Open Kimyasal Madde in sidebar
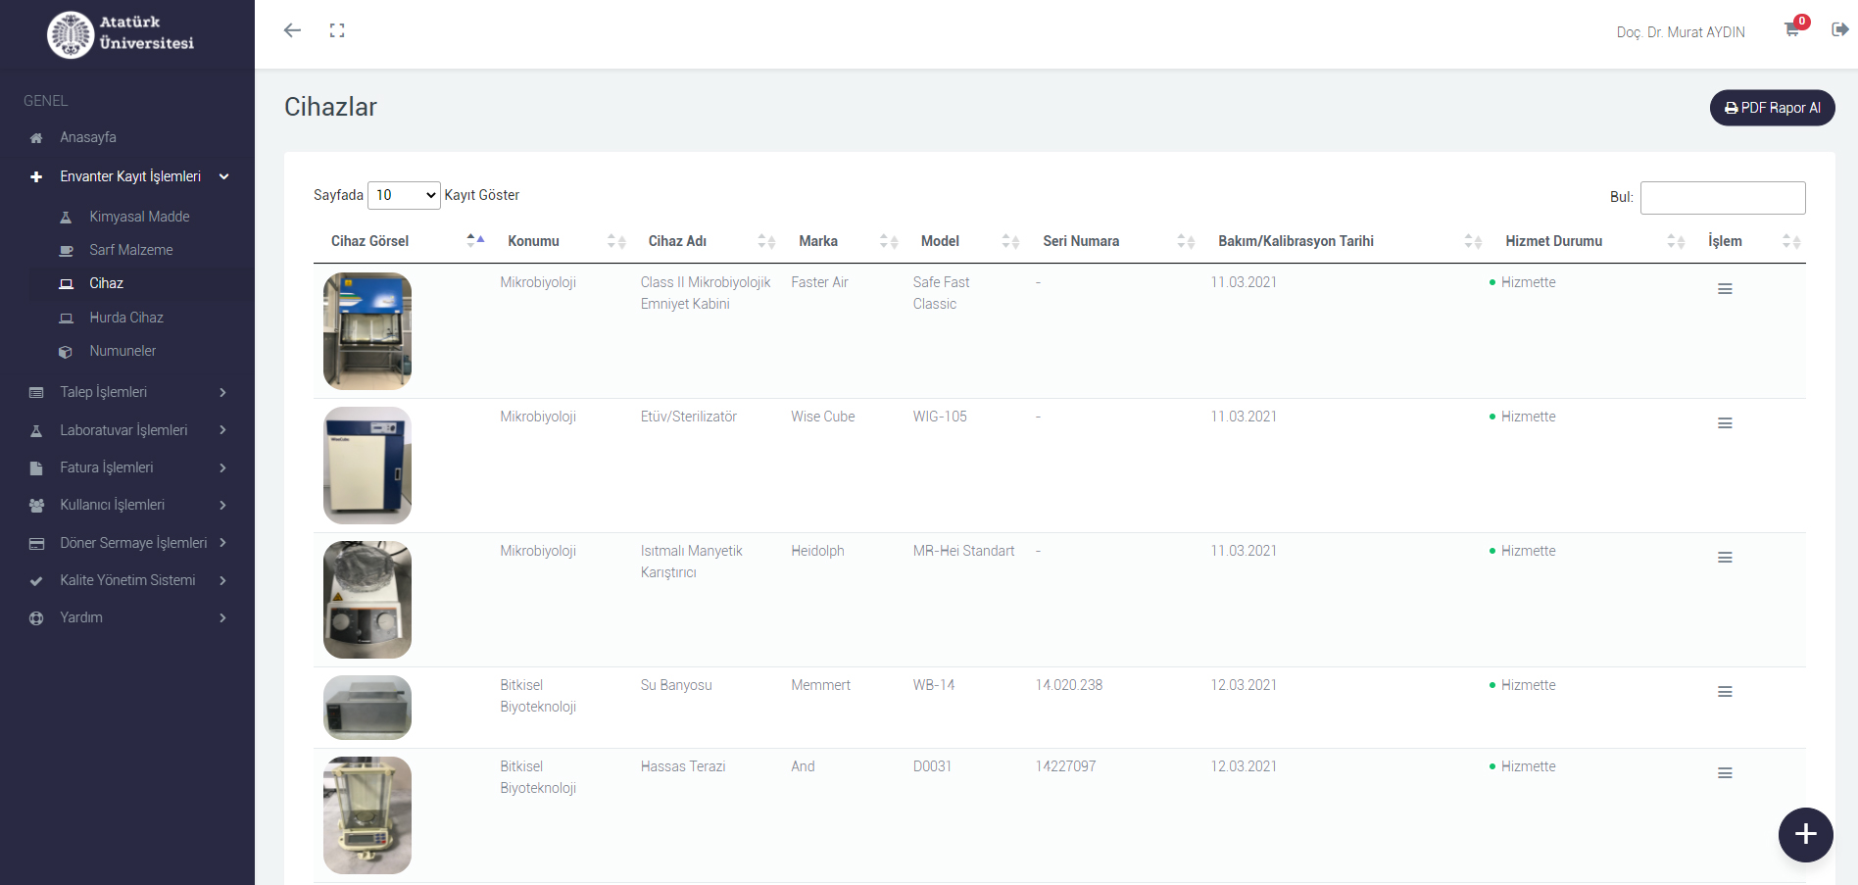This screenshot has height=885, width=1858. coord(139,217)
